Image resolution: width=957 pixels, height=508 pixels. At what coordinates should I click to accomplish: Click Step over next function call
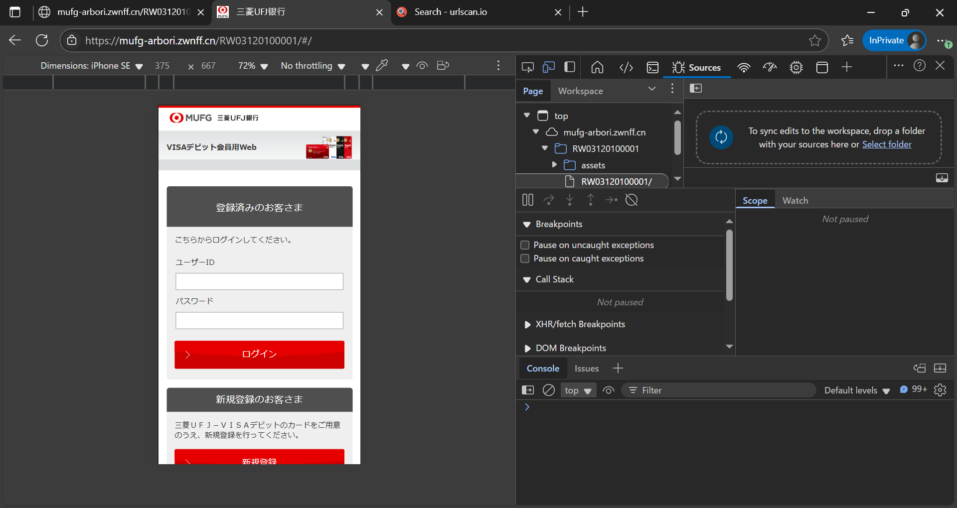[549, 200]
